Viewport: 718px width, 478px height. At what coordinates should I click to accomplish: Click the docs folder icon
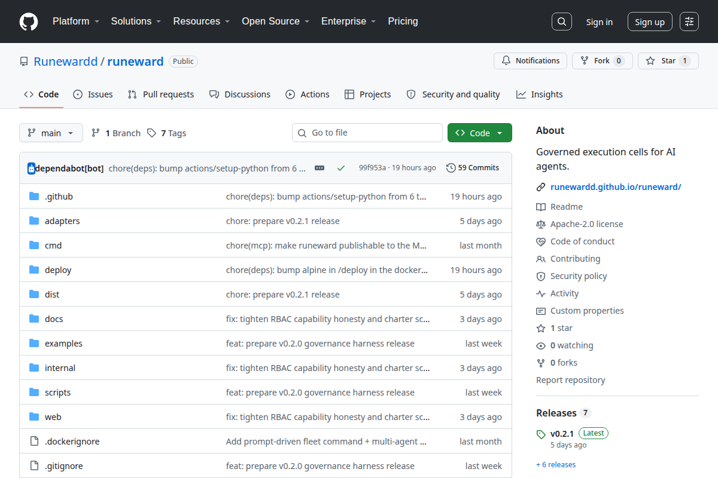click(x=34, y=319)
